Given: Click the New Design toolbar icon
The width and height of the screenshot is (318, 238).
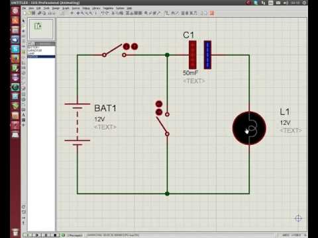Looking at the screenshot, I should coord(25,13).
